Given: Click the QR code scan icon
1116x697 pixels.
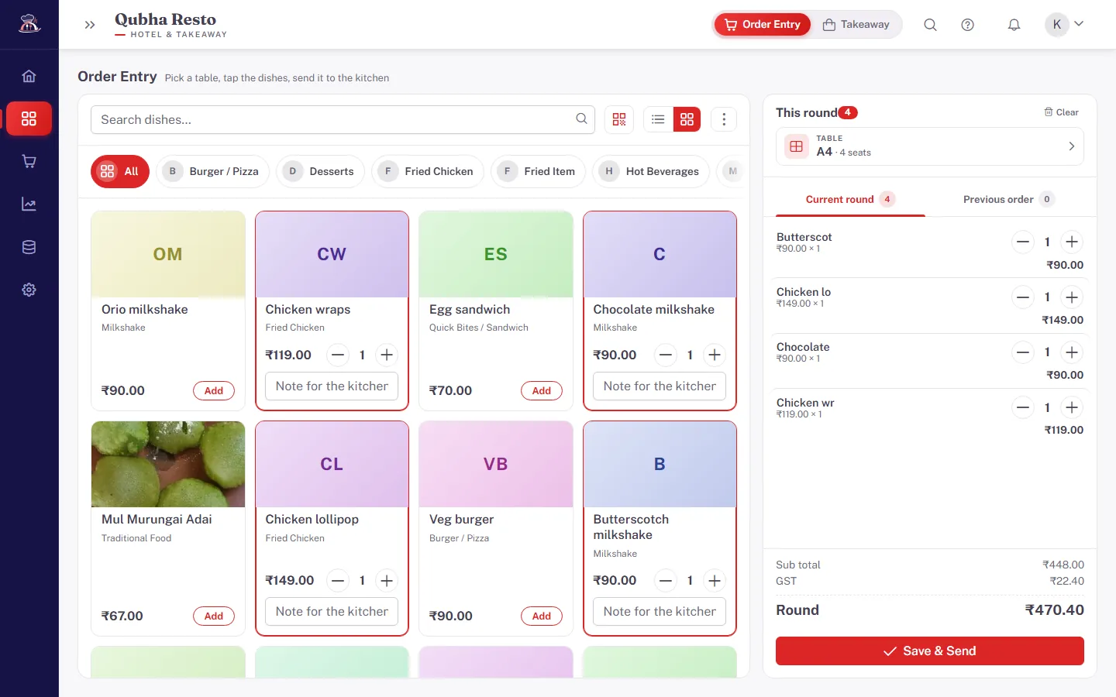Looking at the screenshot, I should point(618,119).
